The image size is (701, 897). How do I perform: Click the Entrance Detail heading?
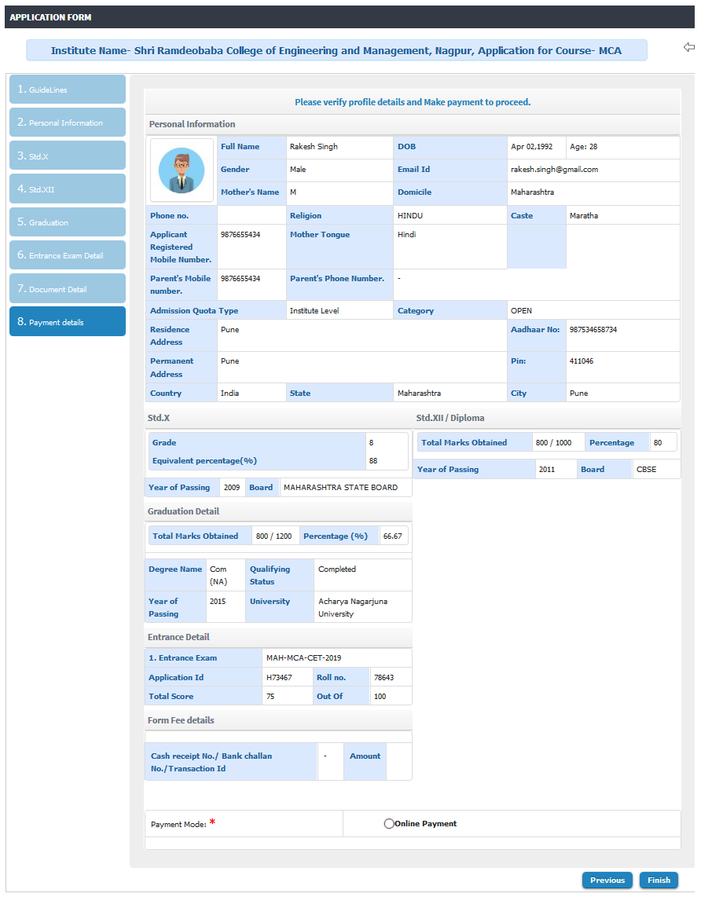click(x=178, y=637)
